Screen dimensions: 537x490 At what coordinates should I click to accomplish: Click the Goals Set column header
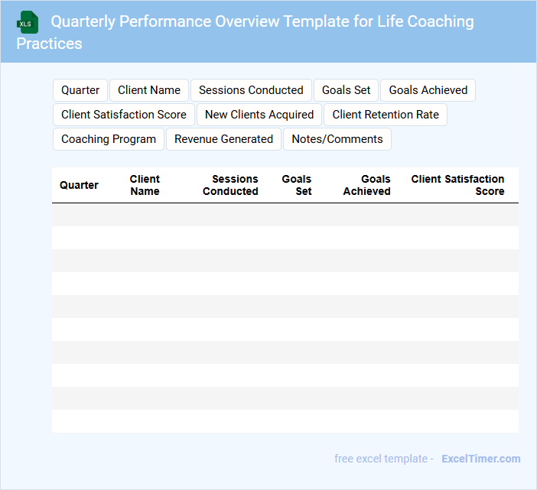(x=297, y=185)
